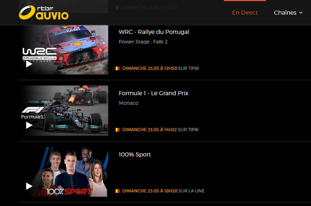Click the Belgian flag beside 18H28 schedule

click(x=117, y=191)
